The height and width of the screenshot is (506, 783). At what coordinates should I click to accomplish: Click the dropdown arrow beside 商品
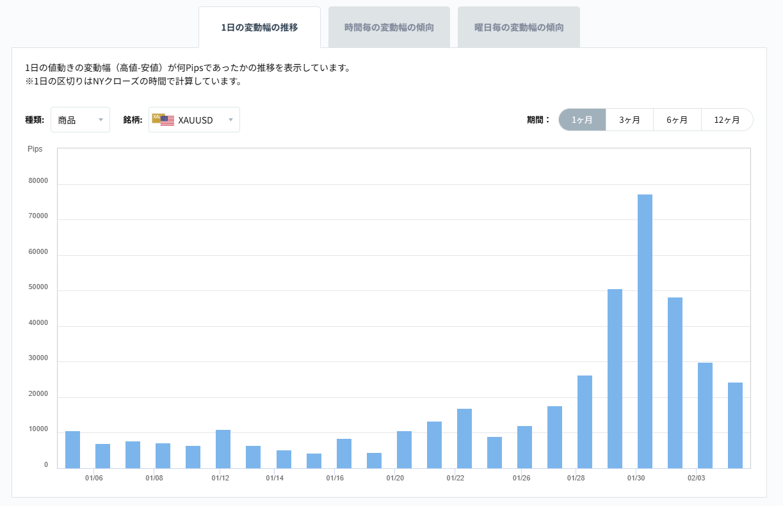(x=101, y=120)
